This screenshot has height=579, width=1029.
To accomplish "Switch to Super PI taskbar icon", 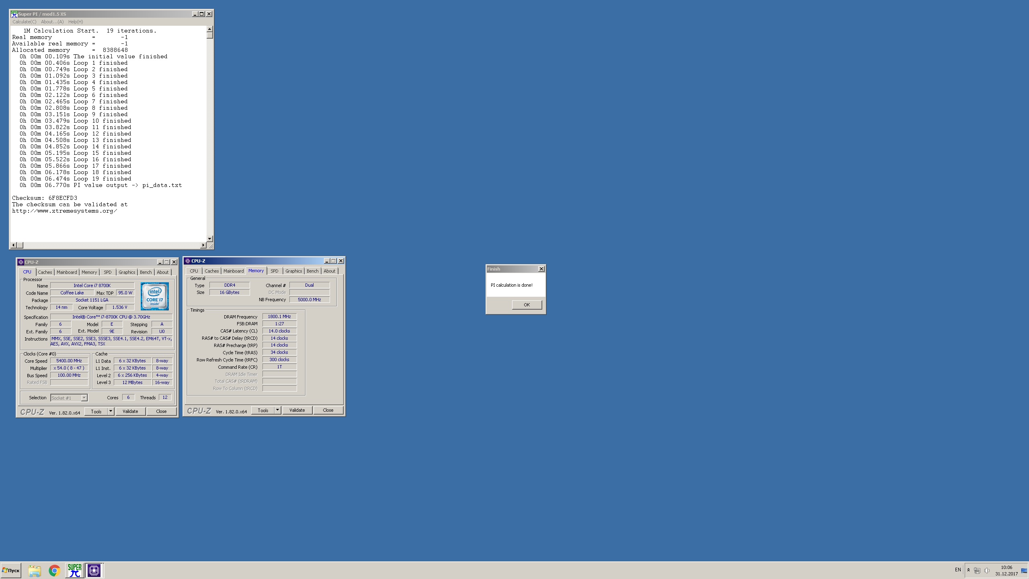I will (x=74, y=571).
